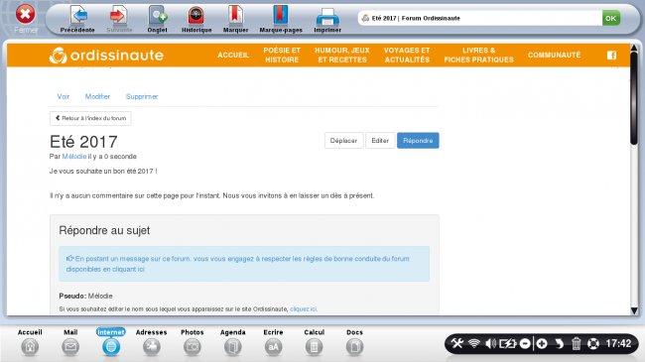Click the scrollbar down arrow
The image size is (645, 362).
coord(634,311)
